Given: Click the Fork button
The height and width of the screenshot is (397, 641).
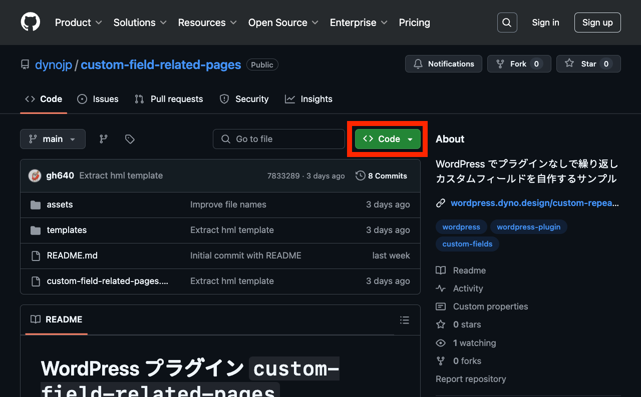Looking at the screenshot, I should click(519, 64).
